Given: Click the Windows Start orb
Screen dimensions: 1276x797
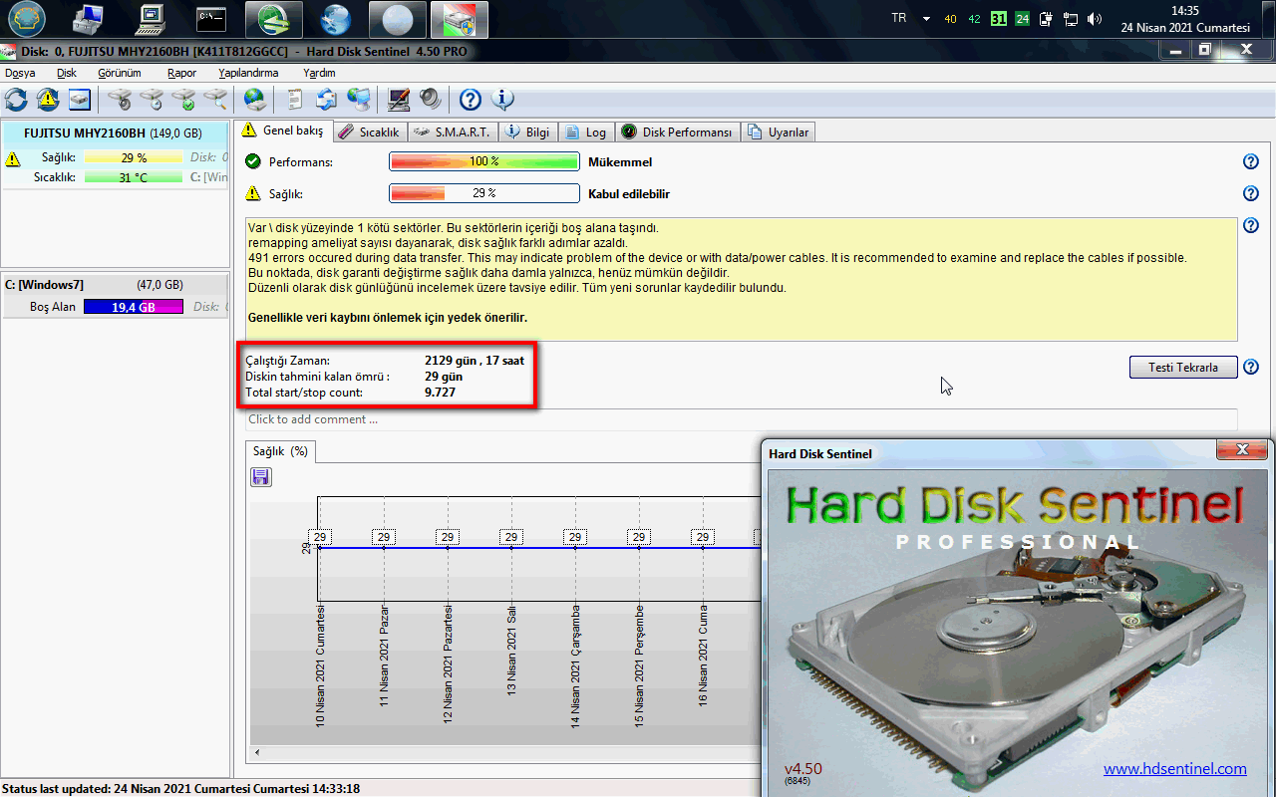Looking at the screenshot, I should (x=27, y=19).
